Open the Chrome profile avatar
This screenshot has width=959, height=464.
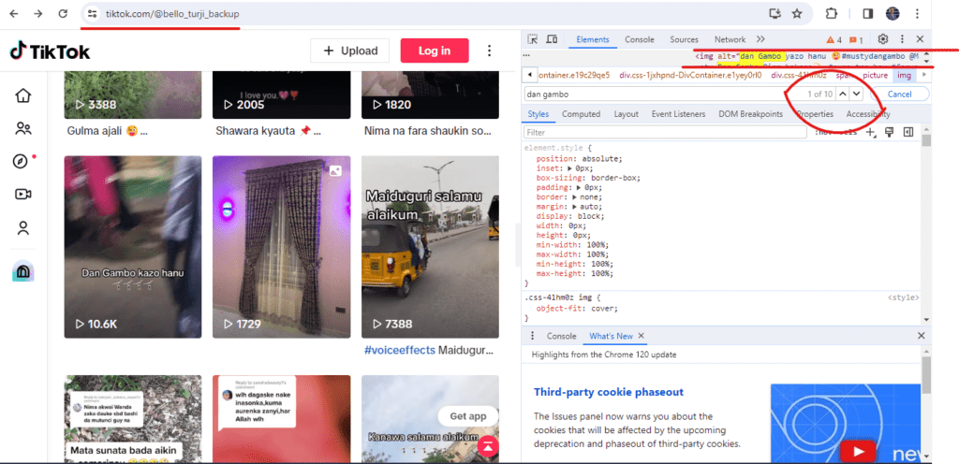pyautogui.click(x=893, y=13)
